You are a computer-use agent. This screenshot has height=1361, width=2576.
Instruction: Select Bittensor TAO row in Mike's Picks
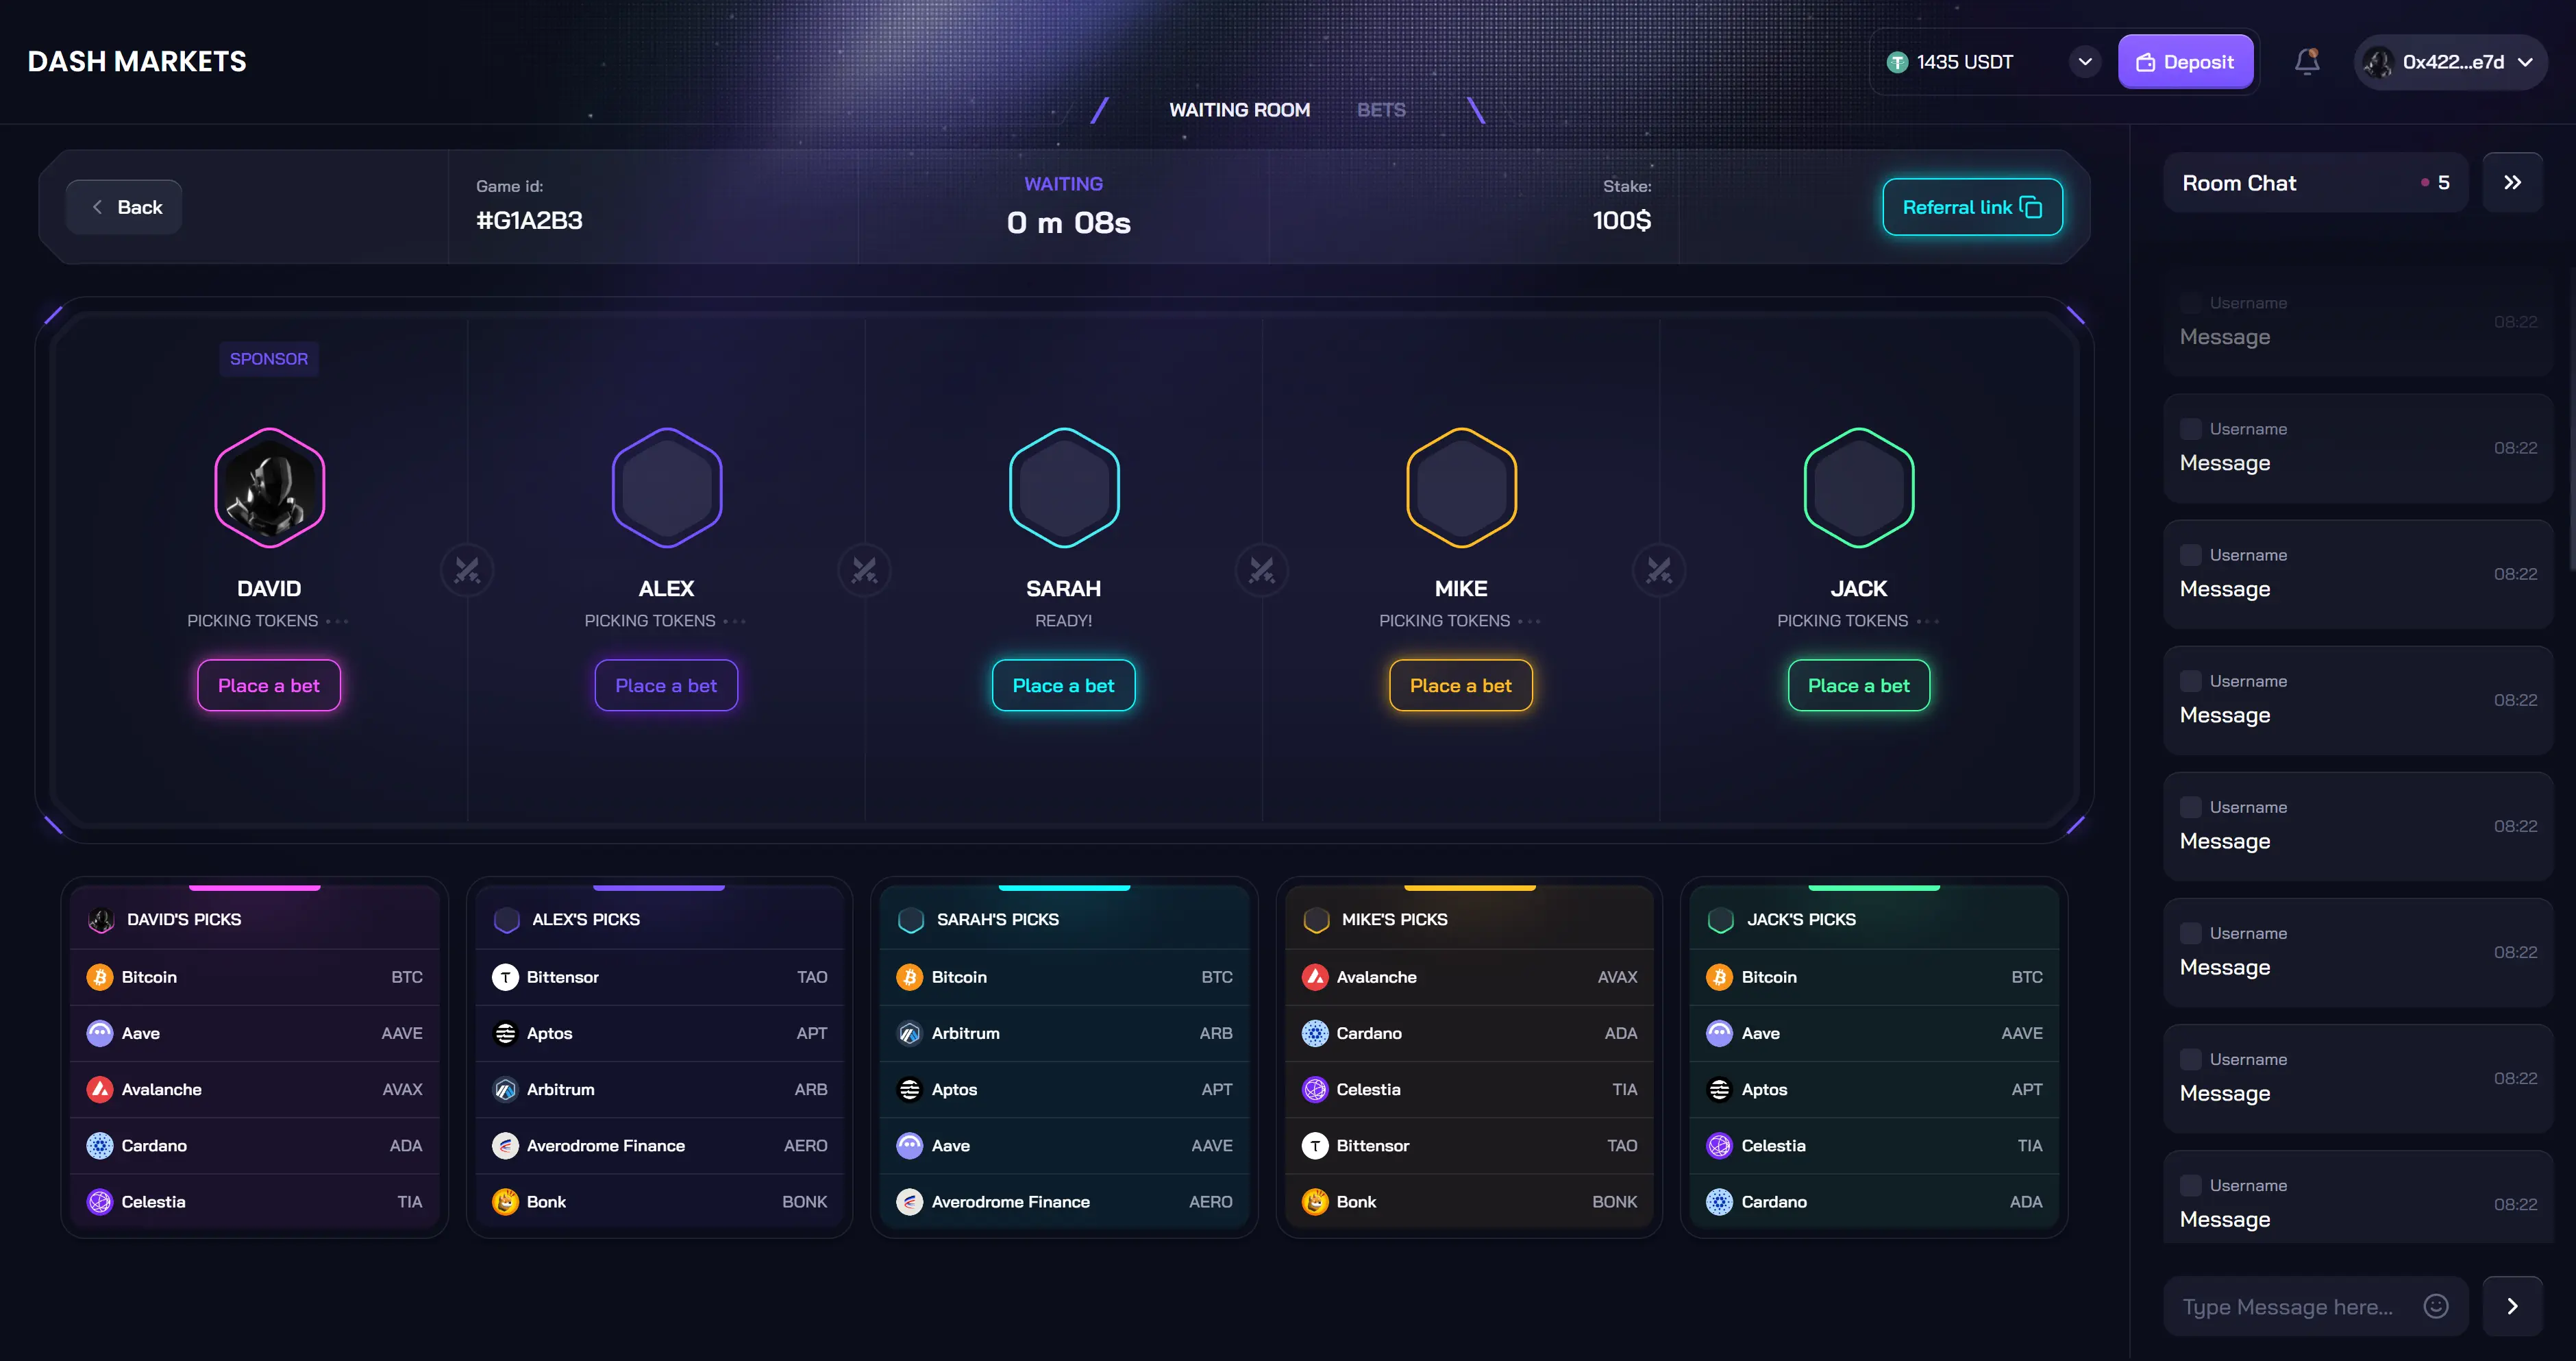[1469, 1145]
